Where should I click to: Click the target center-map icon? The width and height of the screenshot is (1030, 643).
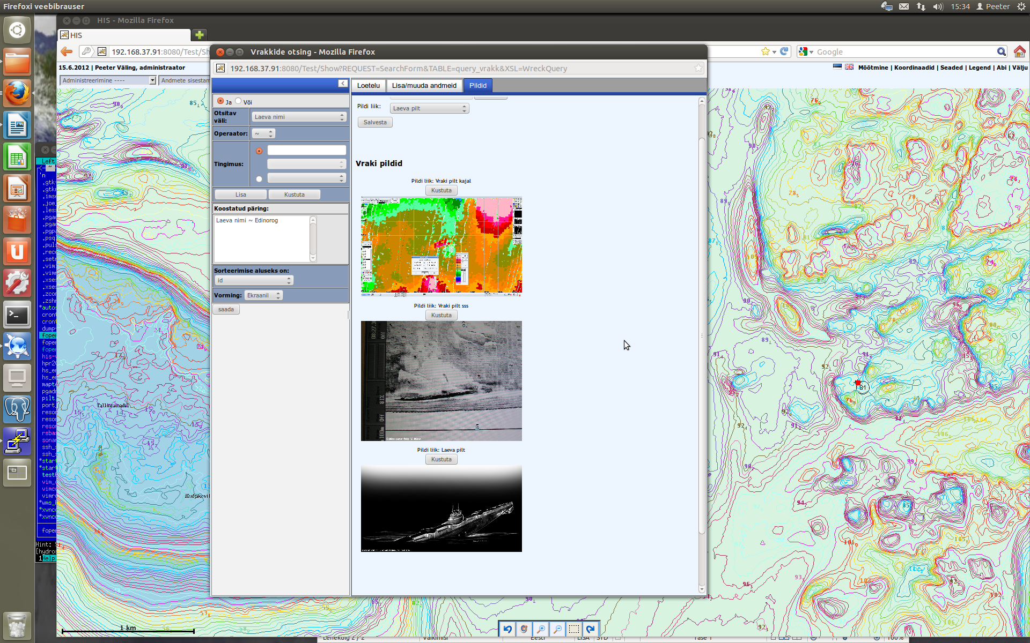tap(524, 629)
